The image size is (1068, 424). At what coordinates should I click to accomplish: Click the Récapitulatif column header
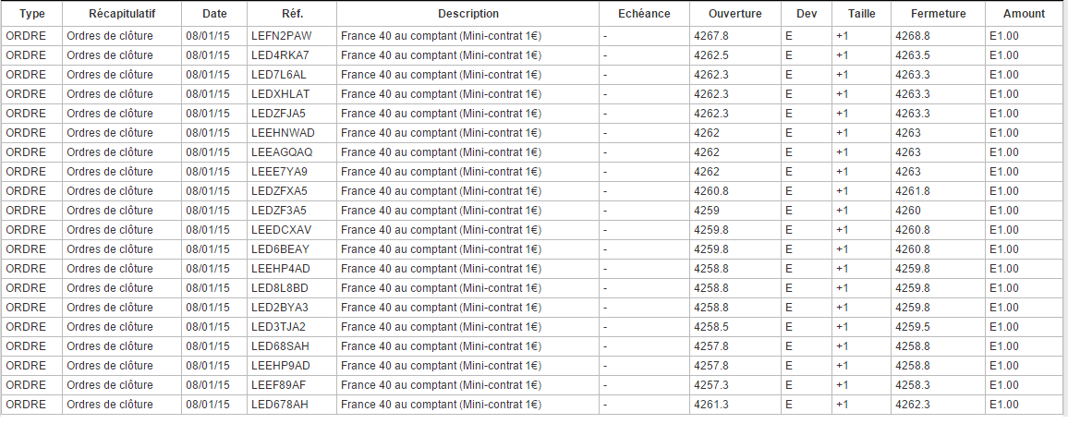click(x=122, y=14)
